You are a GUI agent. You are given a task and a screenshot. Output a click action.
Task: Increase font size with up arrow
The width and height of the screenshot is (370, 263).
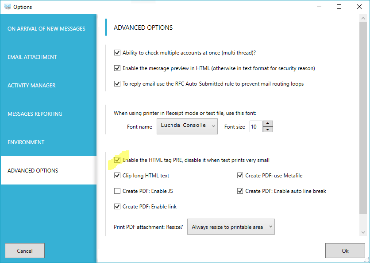268,123
